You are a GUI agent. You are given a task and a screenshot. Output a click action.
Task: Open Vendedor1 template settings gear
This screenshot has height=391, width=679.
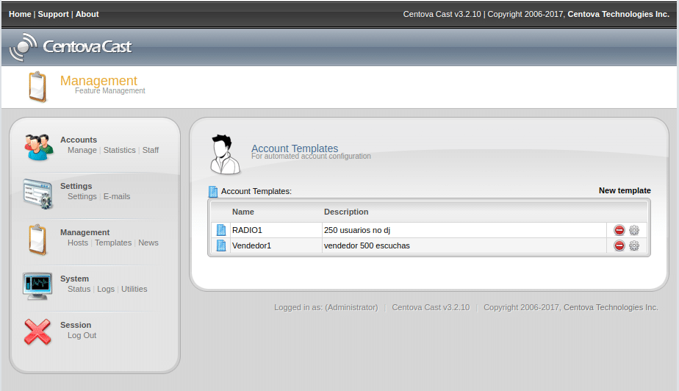pos(634,246)
